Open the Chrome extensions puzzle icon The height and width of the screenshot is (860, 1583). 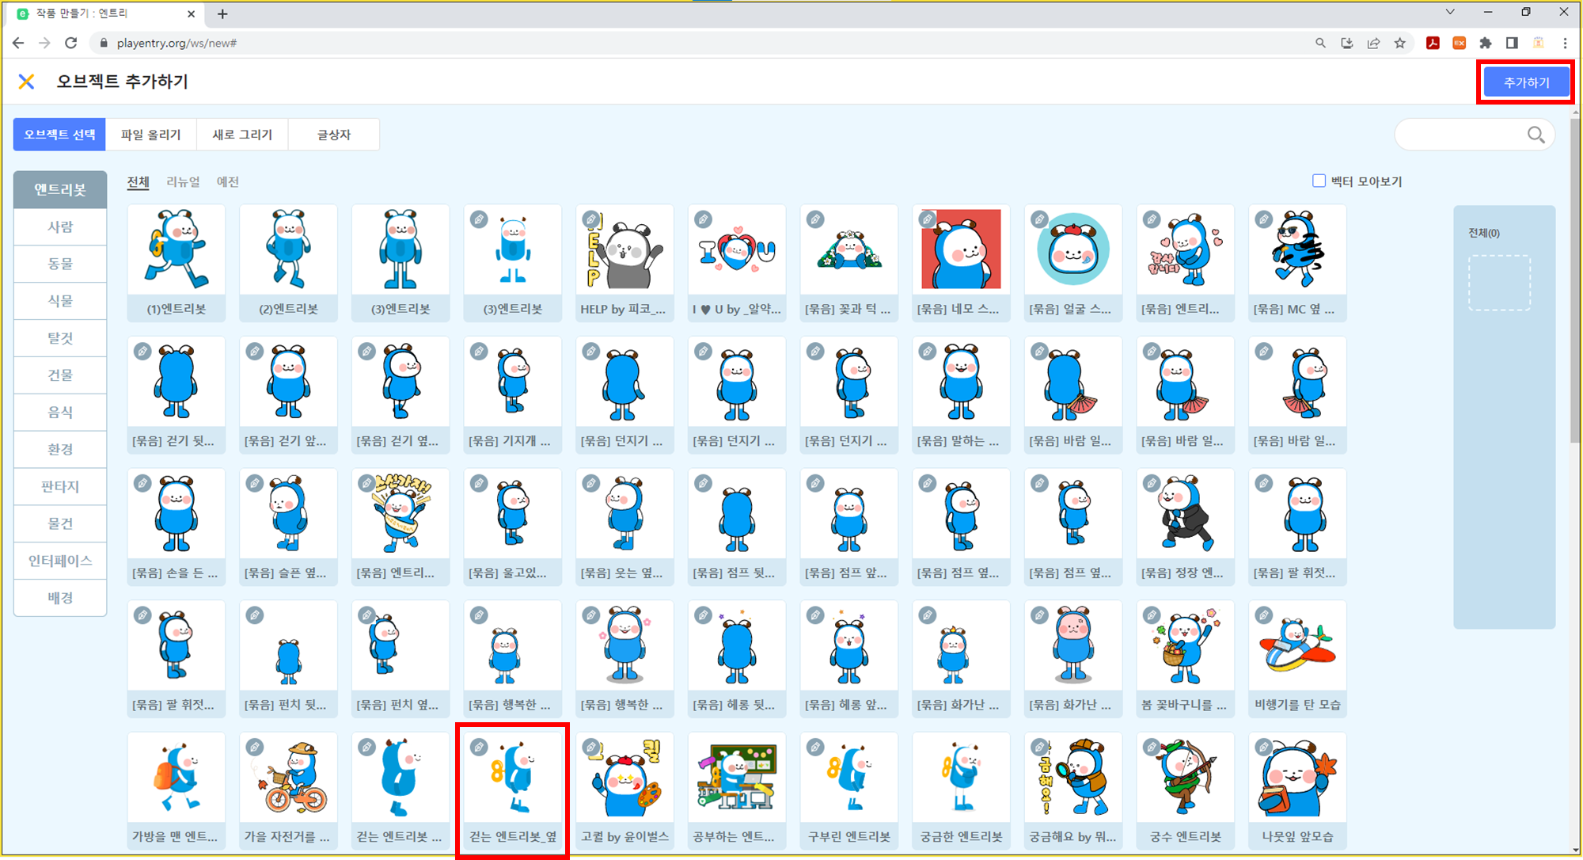click(x=1486, y=43)
